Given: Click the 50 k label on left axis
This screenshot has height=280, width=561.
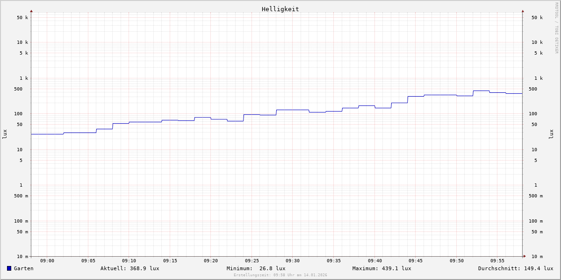Looking at the screenshot, I should point(22,18).
